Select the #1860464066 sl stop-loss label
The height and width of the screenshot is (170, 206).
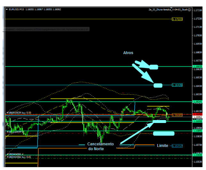tap(16, 154)
